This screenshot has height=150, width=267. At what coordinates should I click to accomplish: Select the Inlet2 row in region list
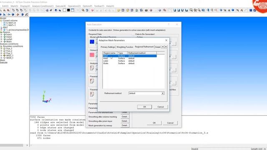(x=130, y=58)
